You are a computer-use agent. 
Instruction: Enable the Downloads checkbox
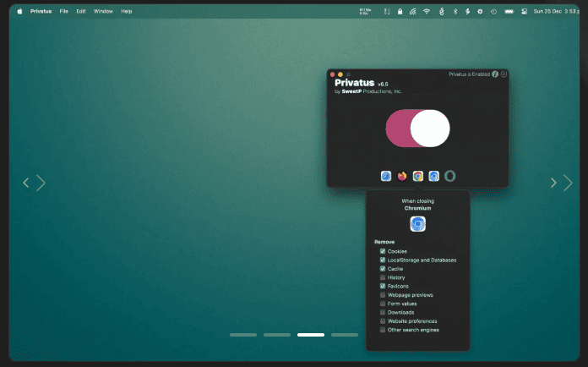(x=383, y=312)
